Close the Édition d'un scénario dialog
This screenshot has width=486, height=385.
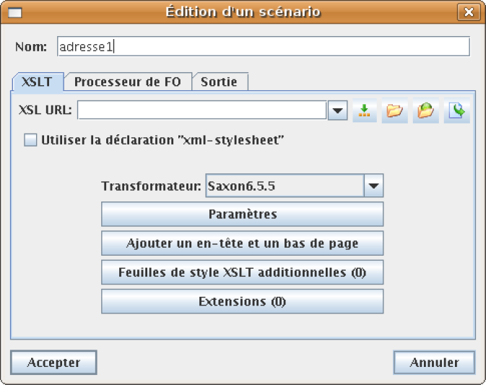[x=469, y=12]
